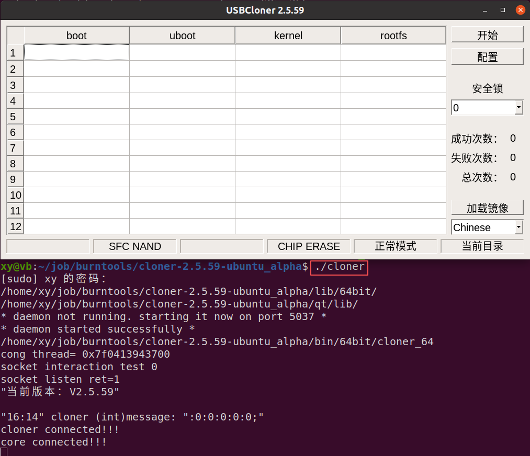Click the kernel column header

tap(288, 36)
